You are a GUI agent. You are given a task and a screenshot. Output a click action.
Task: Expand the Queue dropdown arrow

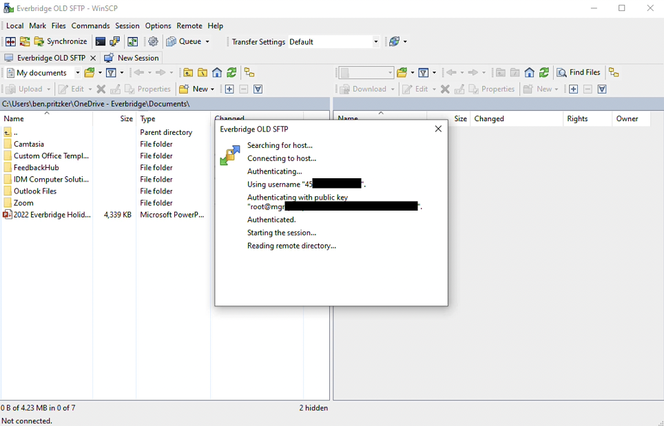tap(207, 42)
